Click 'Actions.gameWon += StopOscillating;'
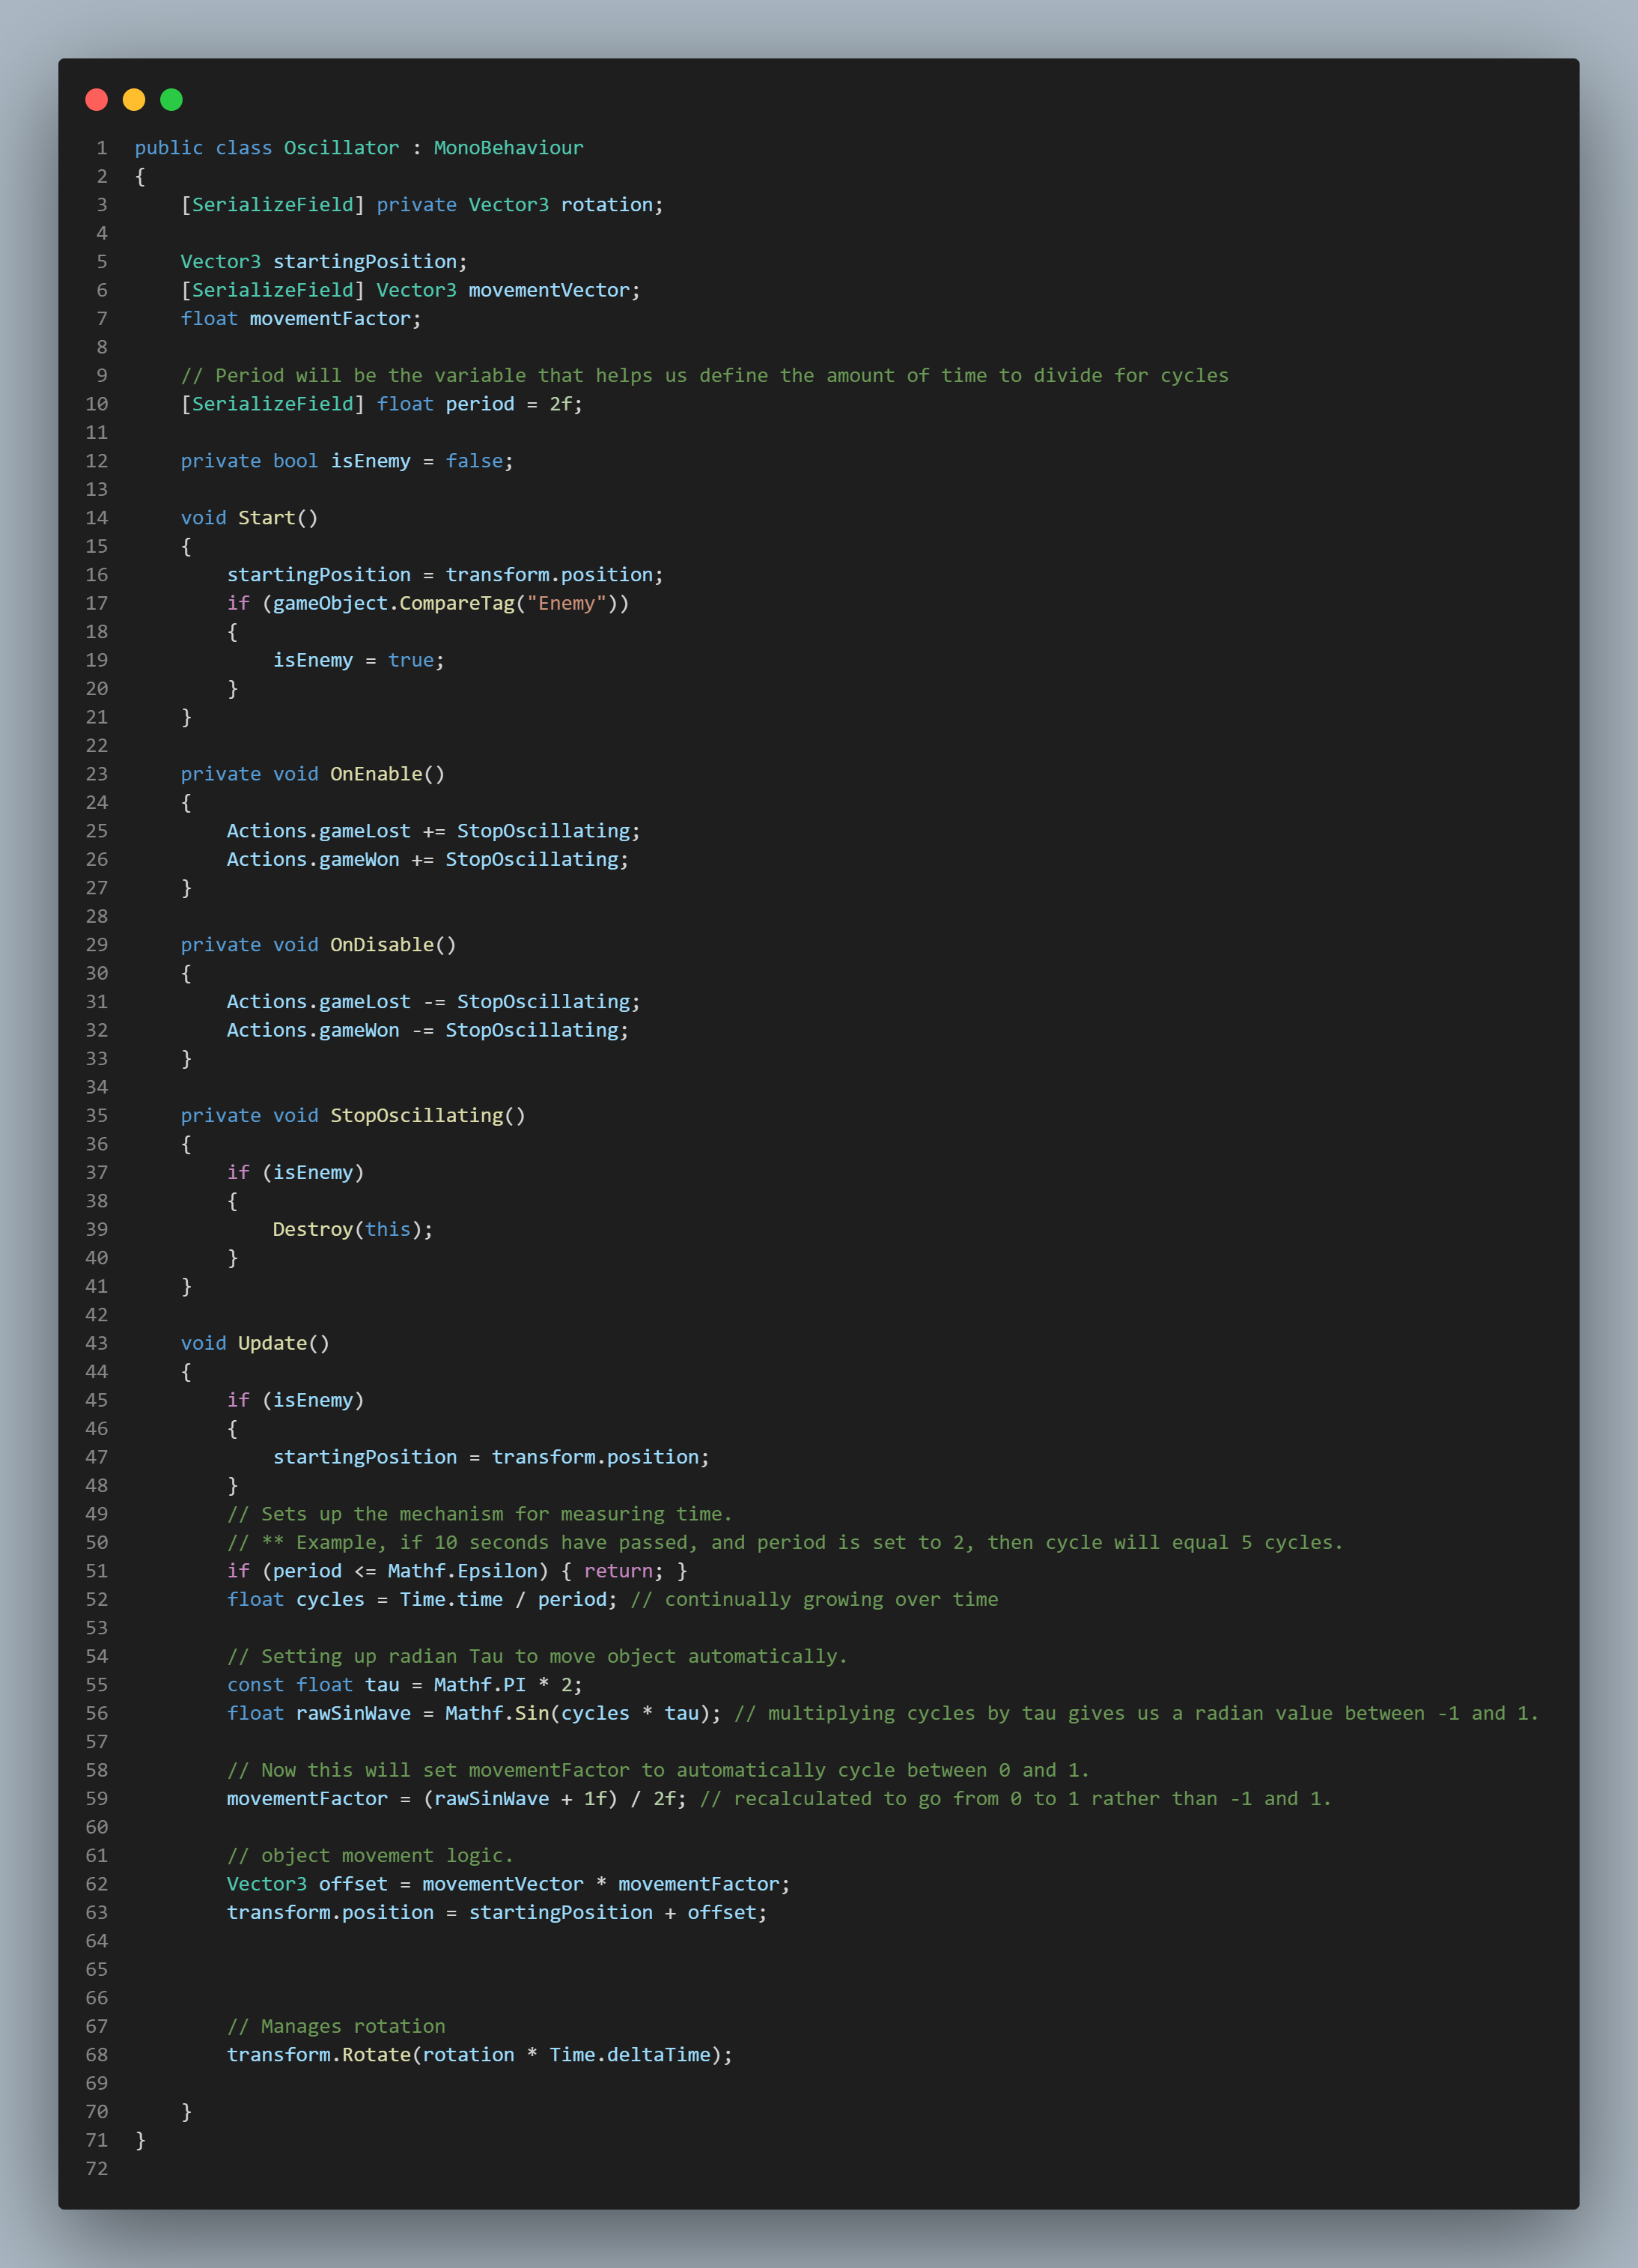 coord(427,859)
